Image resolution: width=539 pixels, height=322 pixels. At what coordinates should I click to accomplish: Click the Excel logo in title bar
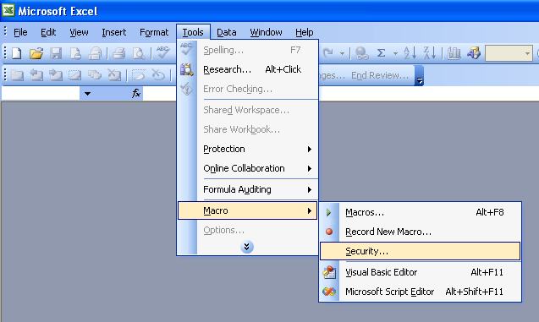pos(8,10)
